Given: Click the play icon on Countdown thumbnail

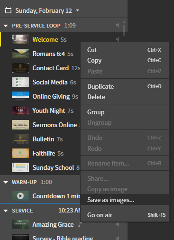Looking at the screenshot, I should pyautogui.click(x=20, y=196).
